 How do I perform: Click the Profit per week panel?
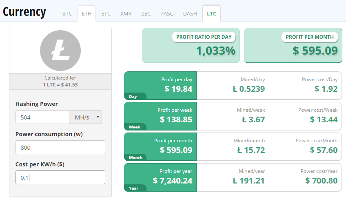(x=160, y=116)
